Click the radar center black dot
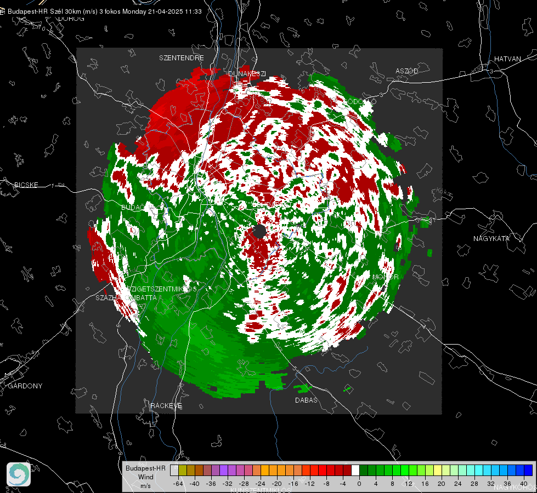Screen dimensions: 537x493 point(259,232)
